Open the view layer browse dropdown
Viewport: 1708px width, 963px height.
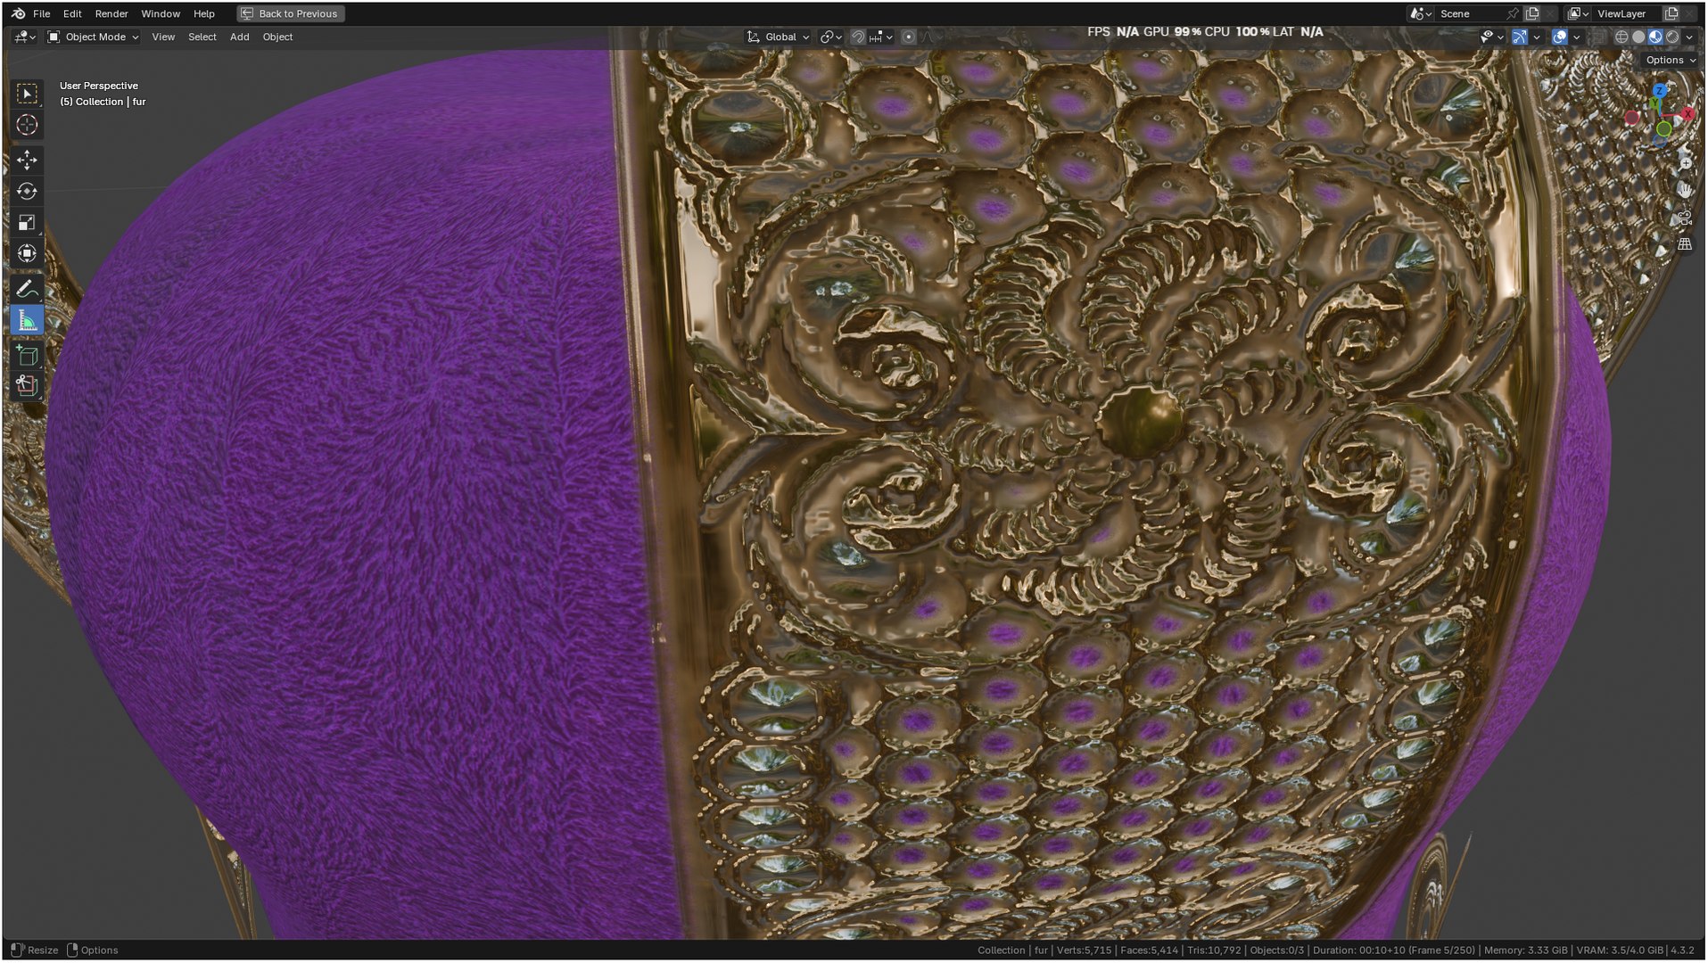(1578, 13)
